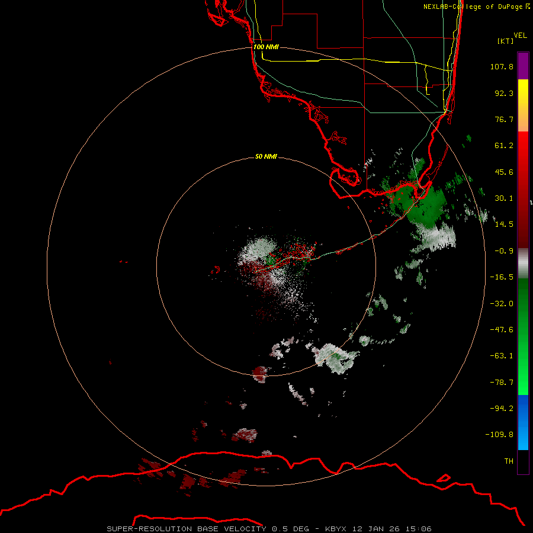Click the purple segment of the color bar

tap(523, 66)
